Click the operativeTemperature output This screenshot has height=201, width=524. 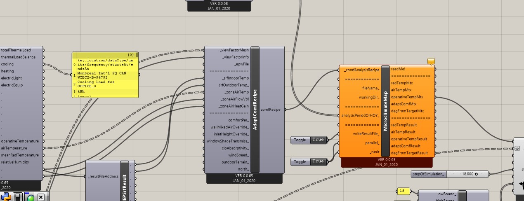pyautogui.click(x=20, y=141)
